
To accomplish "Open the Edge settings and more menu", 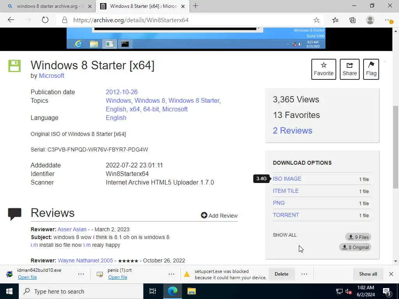I will [x=388, y=20].
